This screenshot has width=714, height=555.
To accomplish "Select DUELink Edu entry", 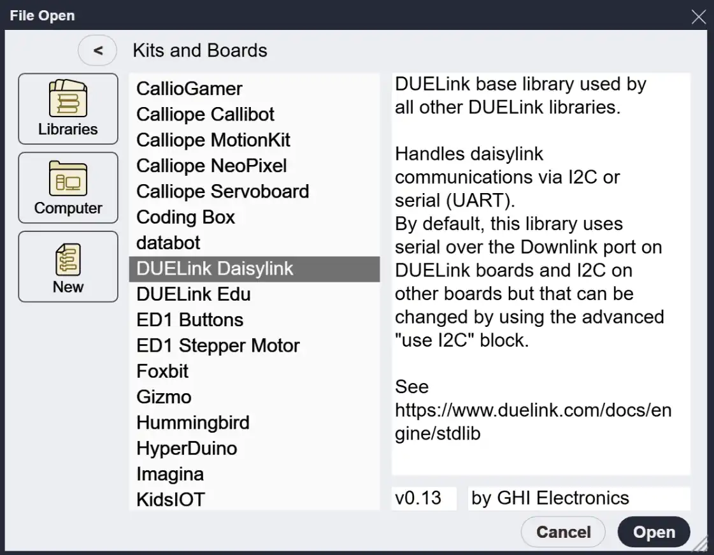I will pyautogui.click(x=193, y=294).
